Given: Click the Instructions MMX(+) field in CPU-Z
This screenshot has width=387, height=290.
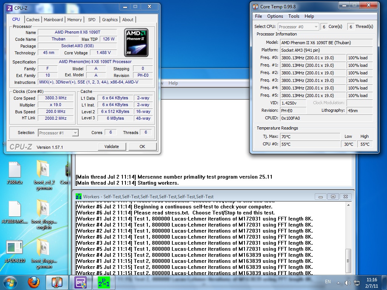Looking at the screenshot, I should pos(96,82).
